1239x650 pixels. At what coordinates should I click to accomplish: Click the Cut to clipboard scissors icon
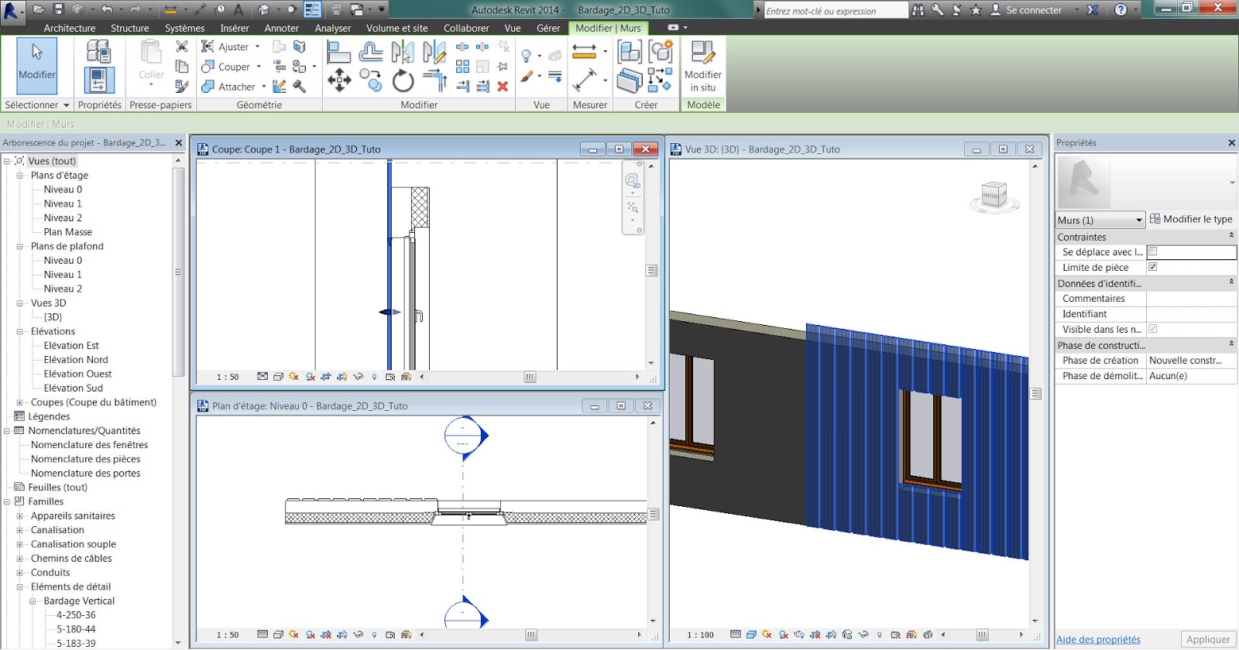coord(182,46)
